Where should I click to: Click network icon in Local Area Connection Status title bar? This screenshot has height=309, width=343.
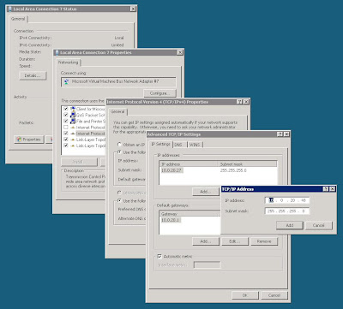pyautogui.click(x=9, y=9)
